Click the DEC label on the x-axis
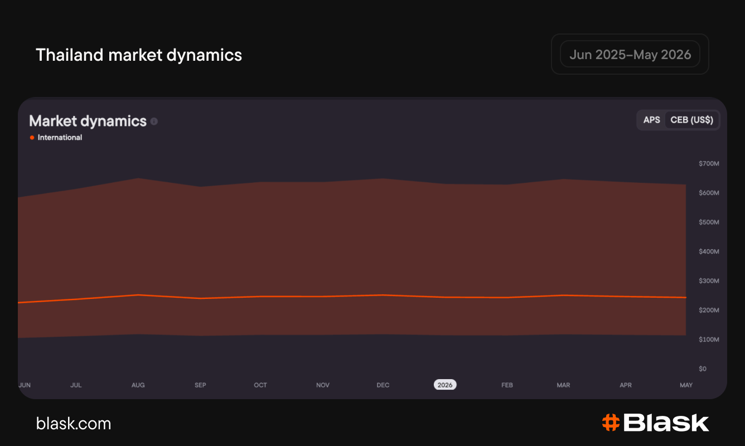This screenshot has height=446, width=745. click(383, 385)
